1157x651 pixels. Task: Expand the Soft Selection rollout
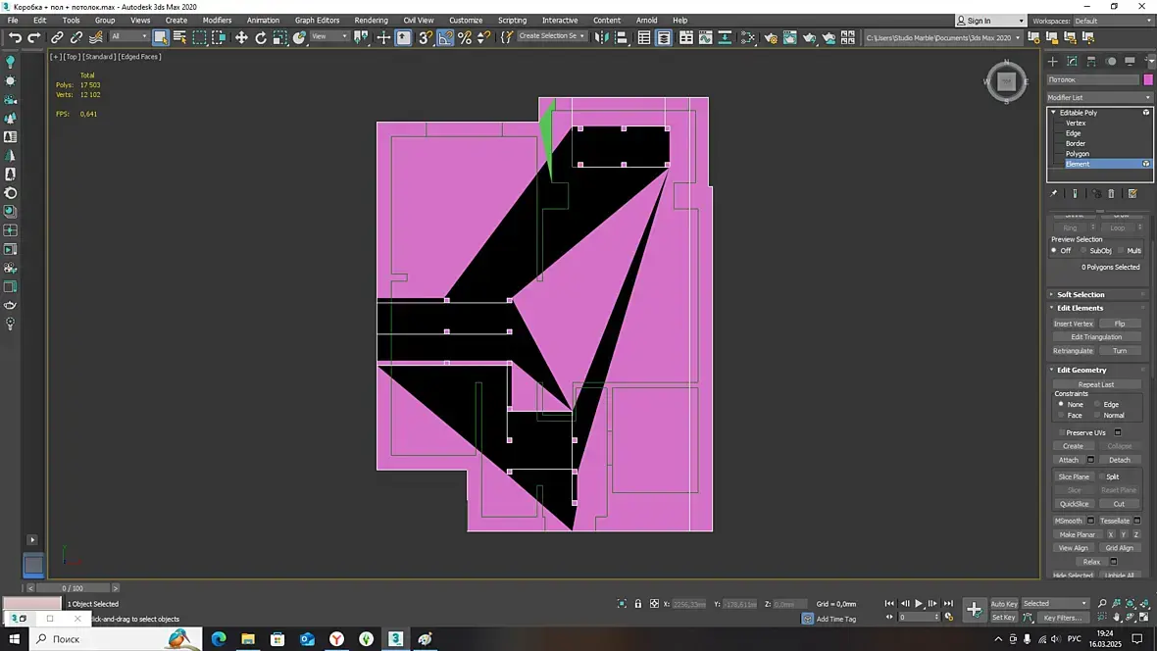click(x=1081, y=294)
